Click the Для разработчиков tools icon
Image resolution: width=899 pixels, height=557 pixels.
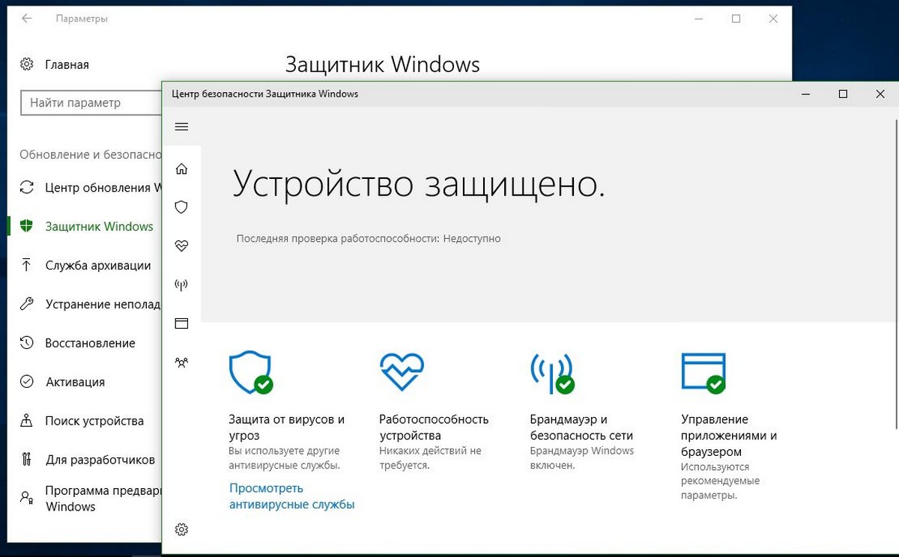(x=27, y=460)
